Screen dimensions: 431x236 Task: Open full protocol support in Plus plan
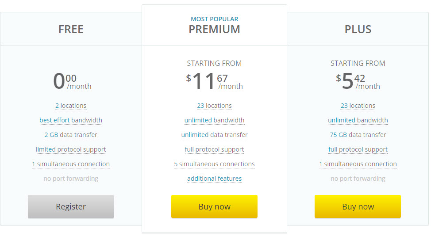[358, 149]
